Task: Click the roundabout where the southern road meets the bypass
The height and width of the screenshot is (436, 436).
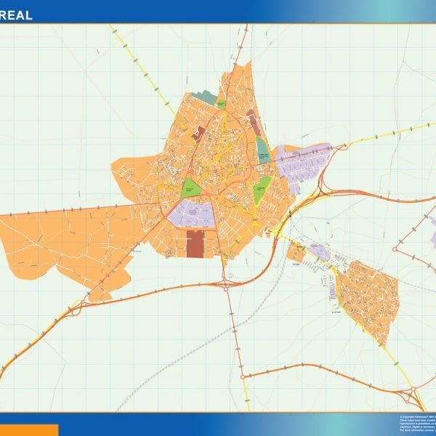Action: [x=243, y=377]
